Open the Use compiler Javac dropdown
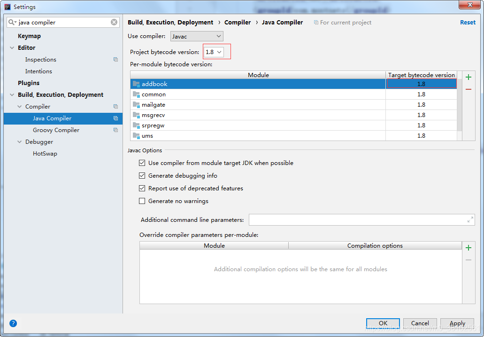Screen dimensions: 484x337 click(197, 36)
